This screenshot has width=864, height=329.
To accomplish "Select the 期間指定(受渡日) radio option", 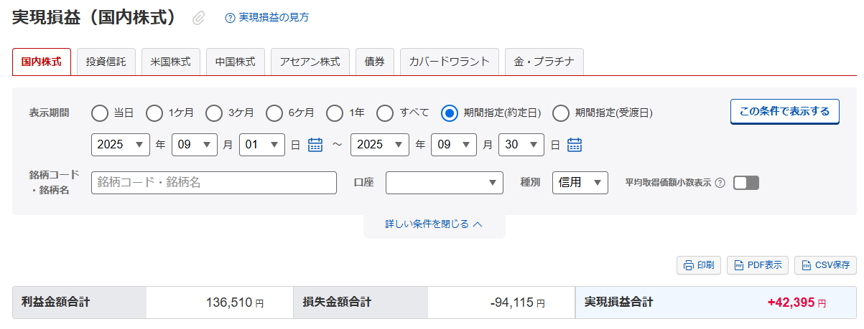I will click(x=562, y=113).
